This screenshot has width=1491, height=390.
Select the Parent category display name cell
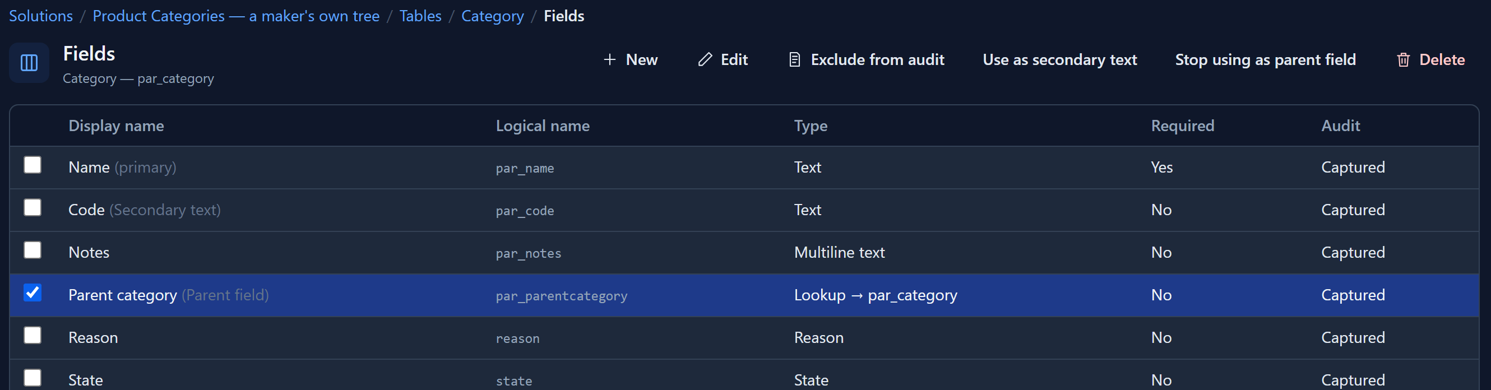pos(168,295)
